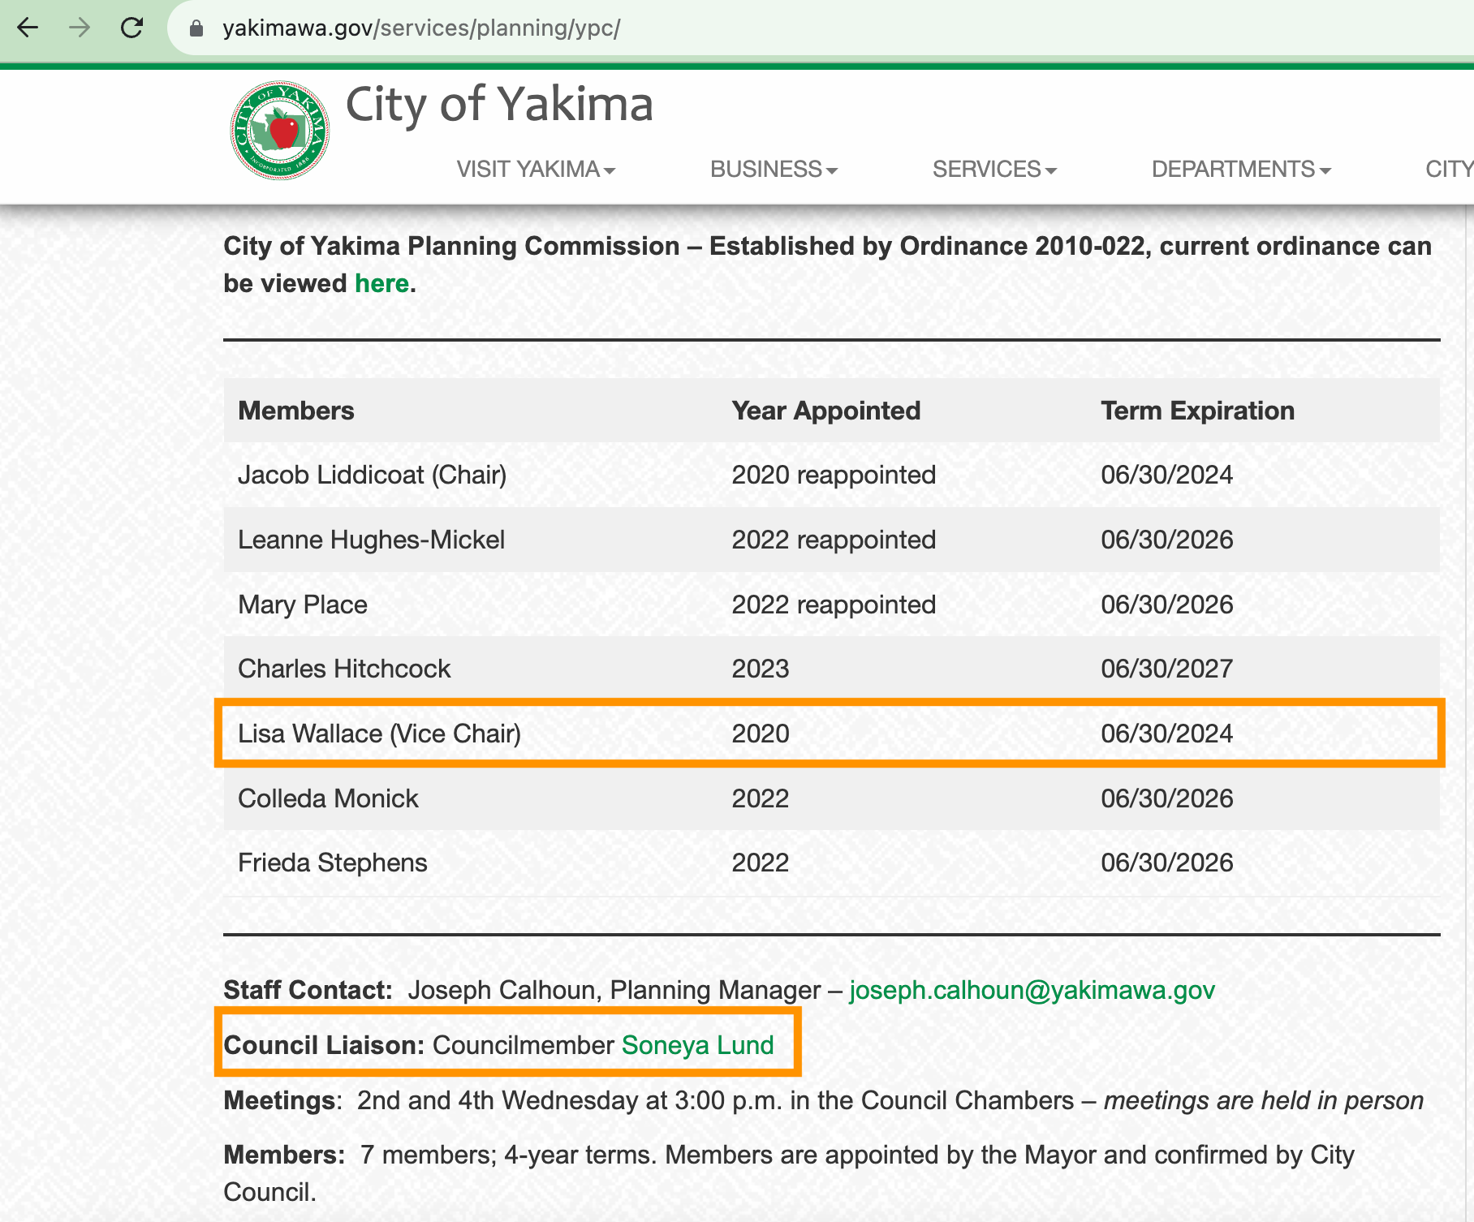Click '2020 reappointed' in Liddicoat row
The width and height of the screenshot is (1474, 1222).
click(x=834, y=475)
